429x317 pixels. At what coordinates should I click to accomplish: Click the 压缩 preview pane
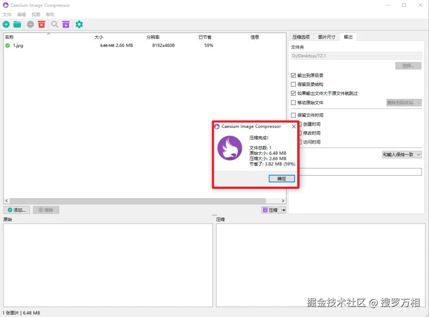(321, 265)
